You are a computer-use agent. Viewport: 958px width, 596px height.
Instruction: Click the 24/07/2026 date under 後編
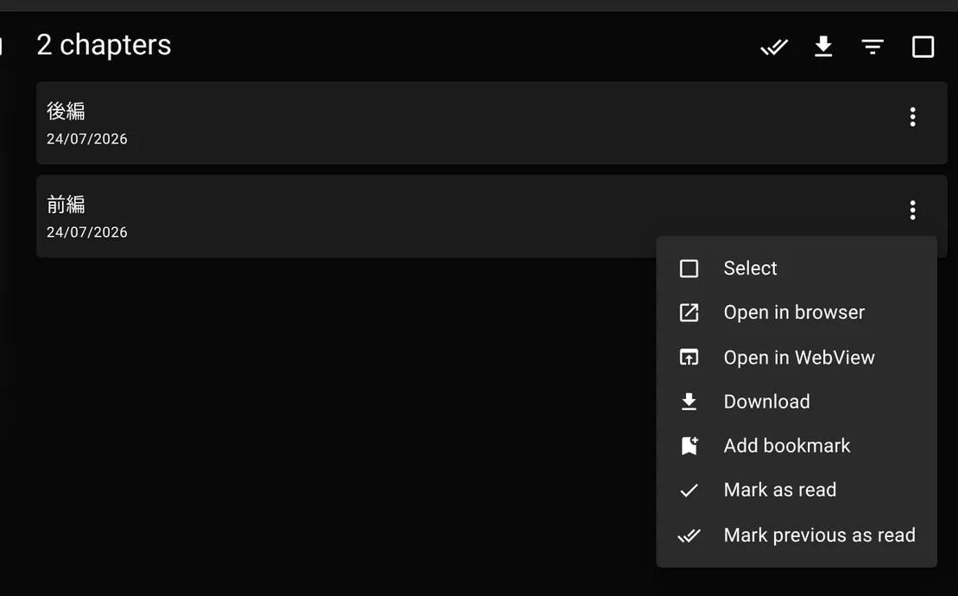click(87, 139)
